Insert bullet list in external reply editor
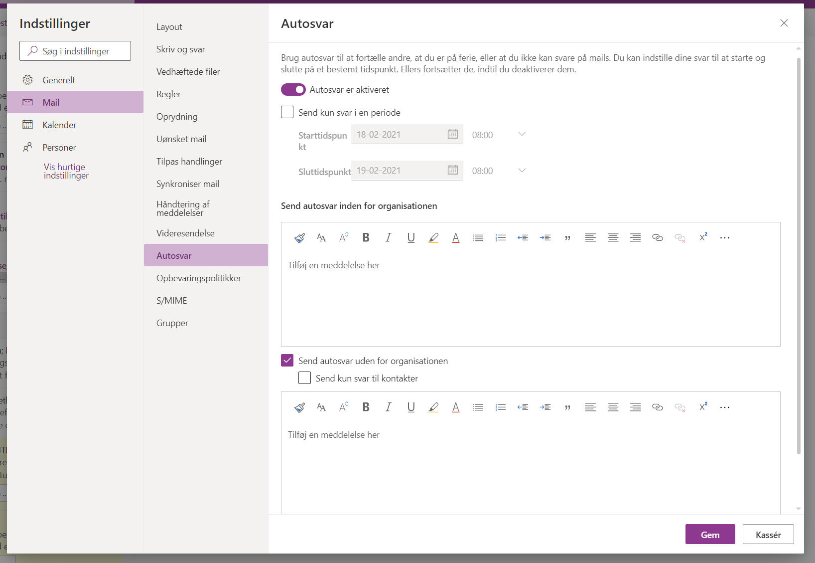Screen dimensions: 815x563 point(478,407)
